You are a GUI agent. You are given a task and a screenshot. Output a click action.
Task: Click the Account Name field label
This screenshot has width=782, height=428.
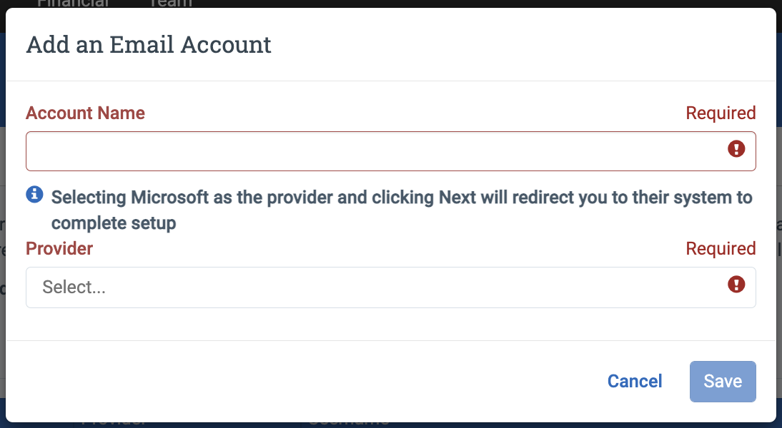[85, 113]
